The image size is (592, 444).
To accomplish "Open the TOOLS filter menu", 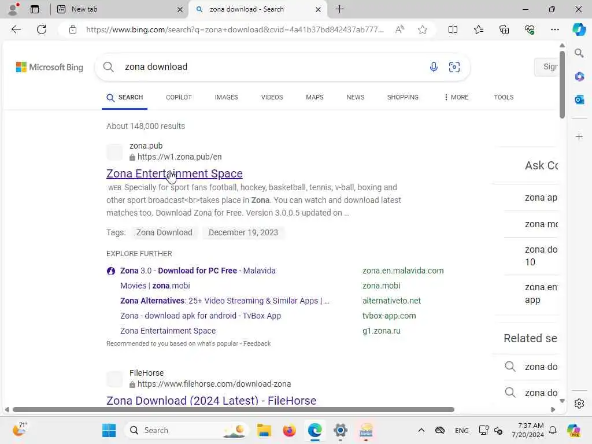I will click(x=504, y=97).
